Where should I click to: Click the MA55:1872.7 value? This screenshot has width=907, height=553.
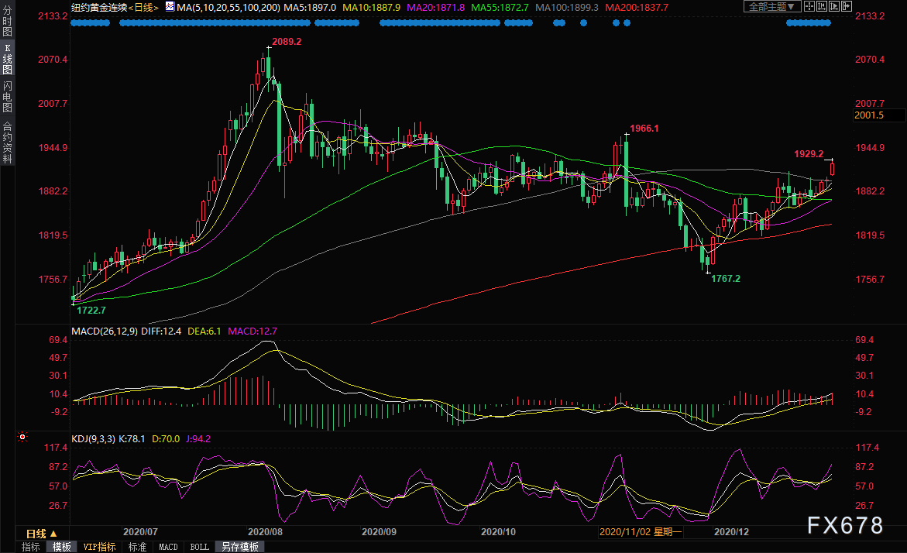tap(500, 8)
